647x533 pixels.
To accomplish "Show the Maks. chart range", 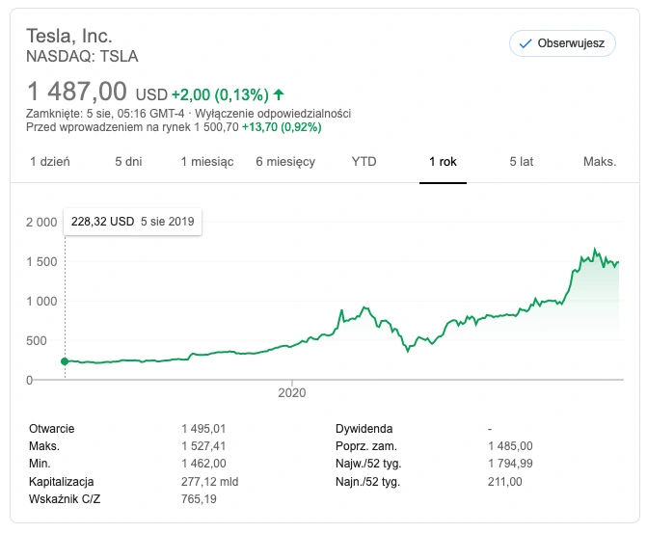I will point(600,161).
